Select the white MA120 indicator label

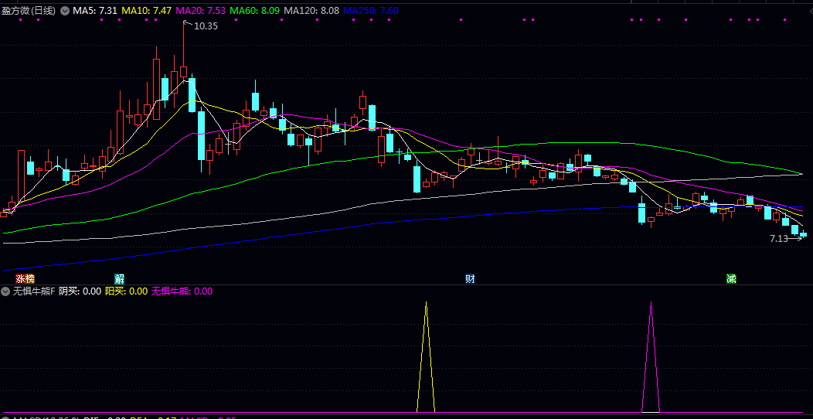click(x=311, y=11)
